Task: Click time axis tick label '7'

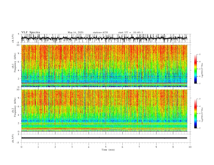Action: [139, 147]
